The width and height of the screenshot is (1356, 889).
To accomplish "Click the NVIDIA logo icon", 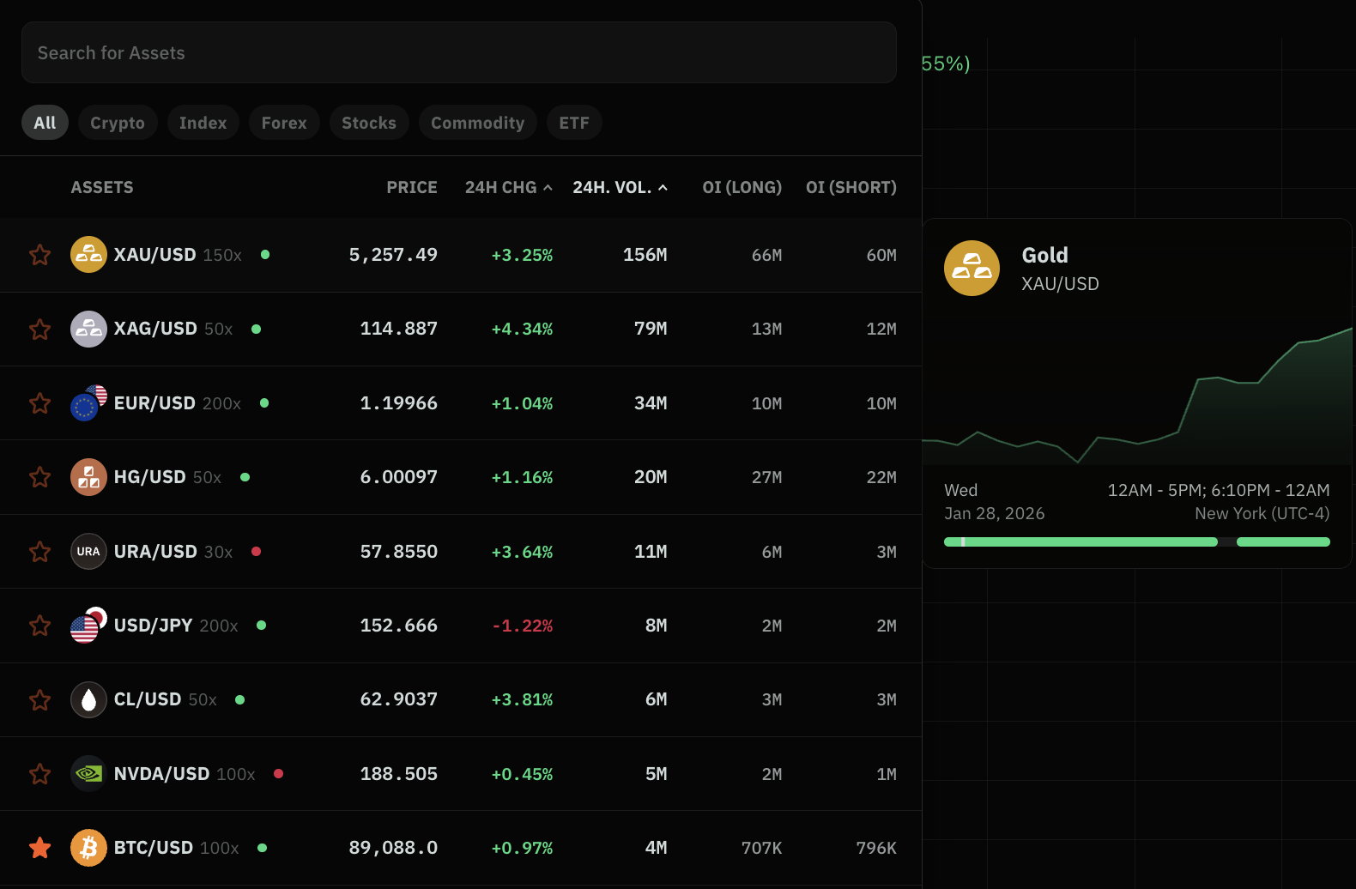I will [x=88, y=774].
